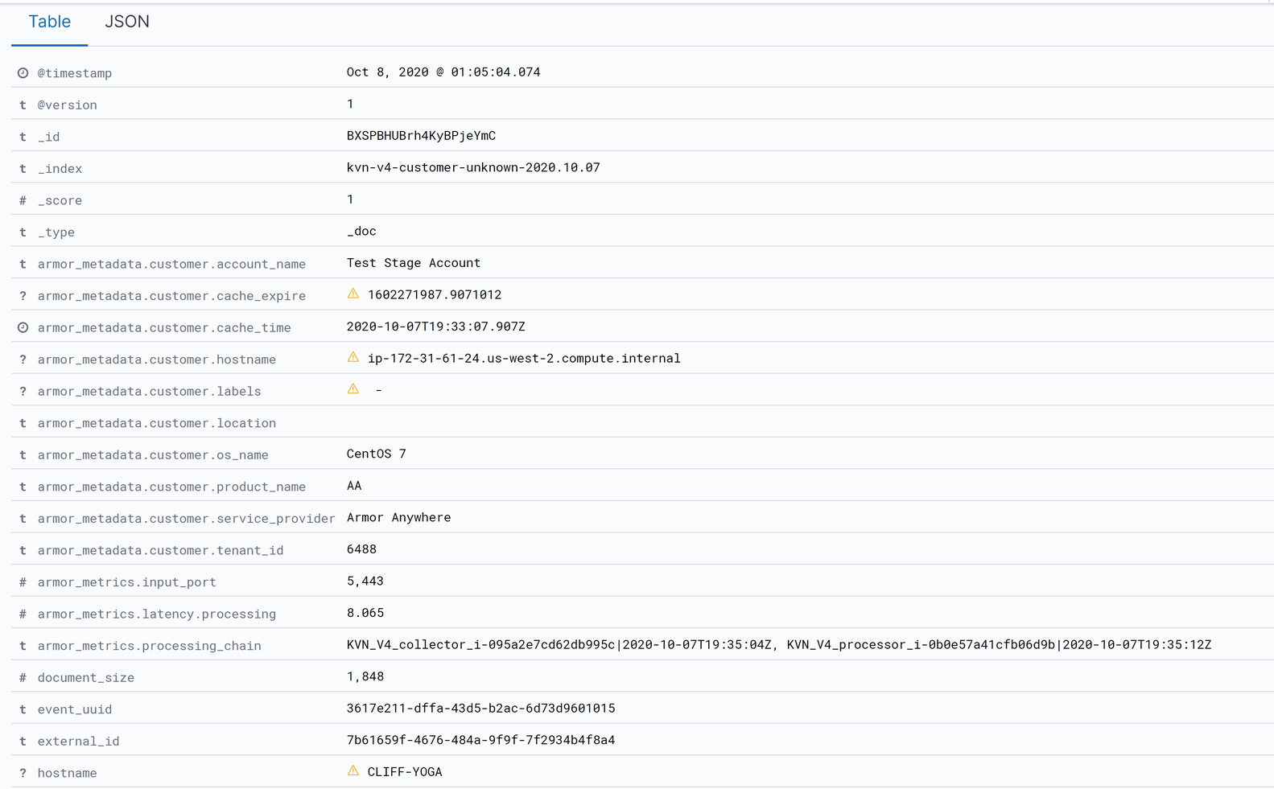Image resolution: width=1274 pixels, height=789 pixels.
Task: Click the hash icon beside _score
Action: 23,200
